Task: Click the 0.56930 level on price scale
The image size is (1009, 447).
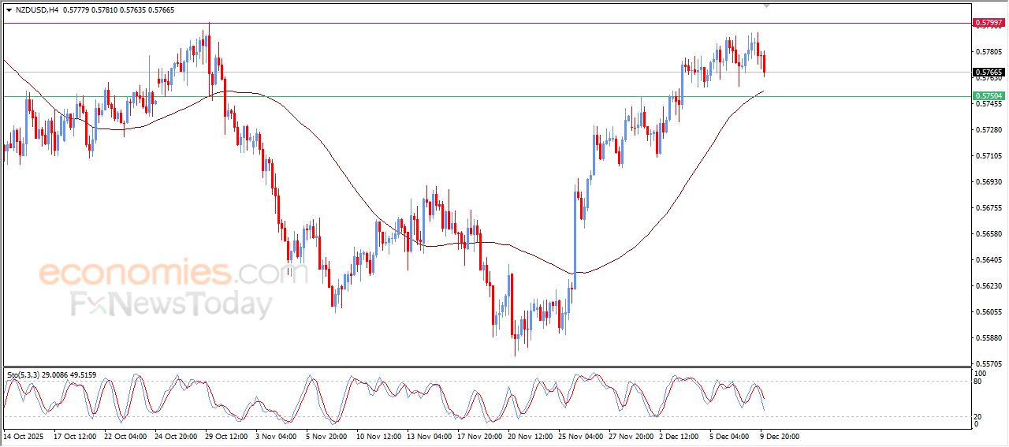Action: pos(988,182)
